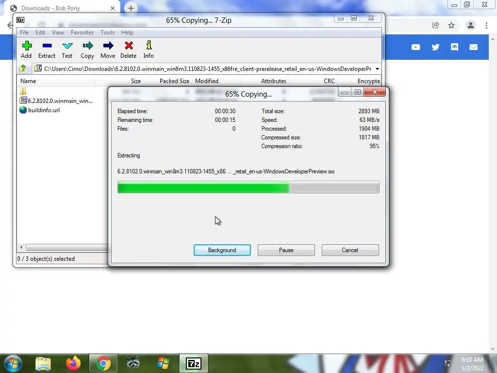Close the Downloads - Bob Pony tab
497x373 pixels.
pyautogui.click(x=113, y=8)
